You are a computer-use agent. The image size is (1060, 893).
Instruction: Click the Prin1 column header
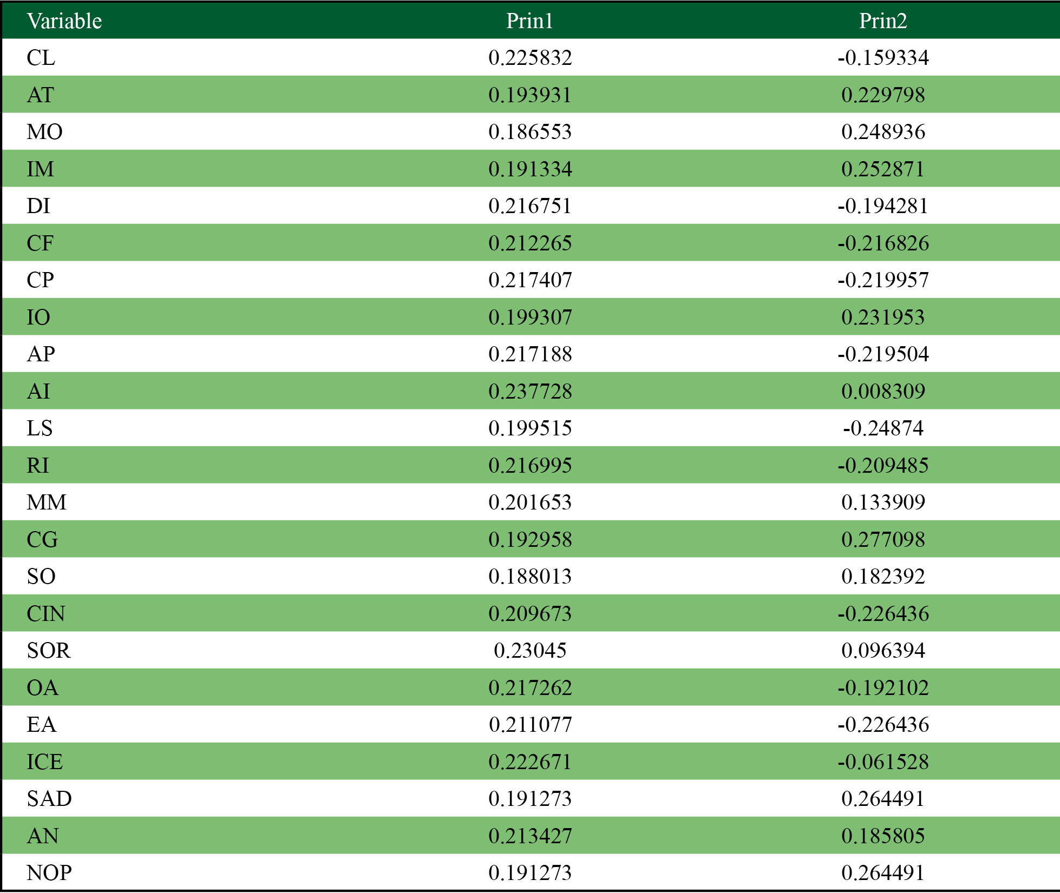coord(529,21)
